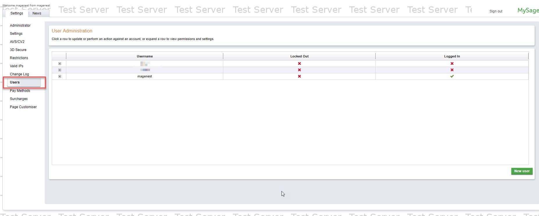
Task: Click the second row Logged In red cross
Action: (452, 70)
